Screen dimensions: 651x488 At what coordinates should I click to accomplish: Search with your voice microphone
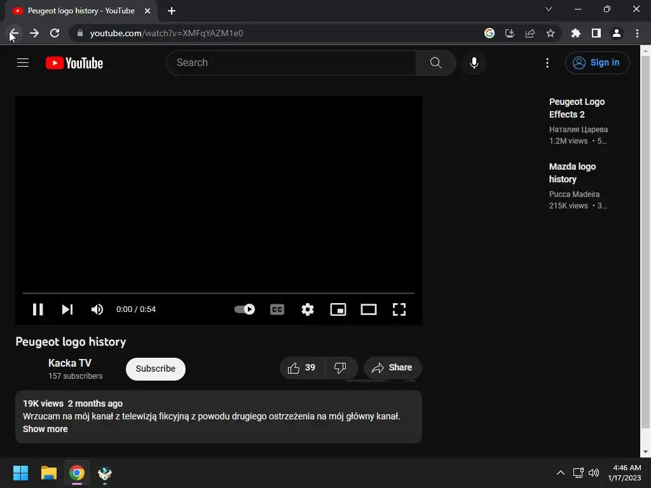[474, 63]
